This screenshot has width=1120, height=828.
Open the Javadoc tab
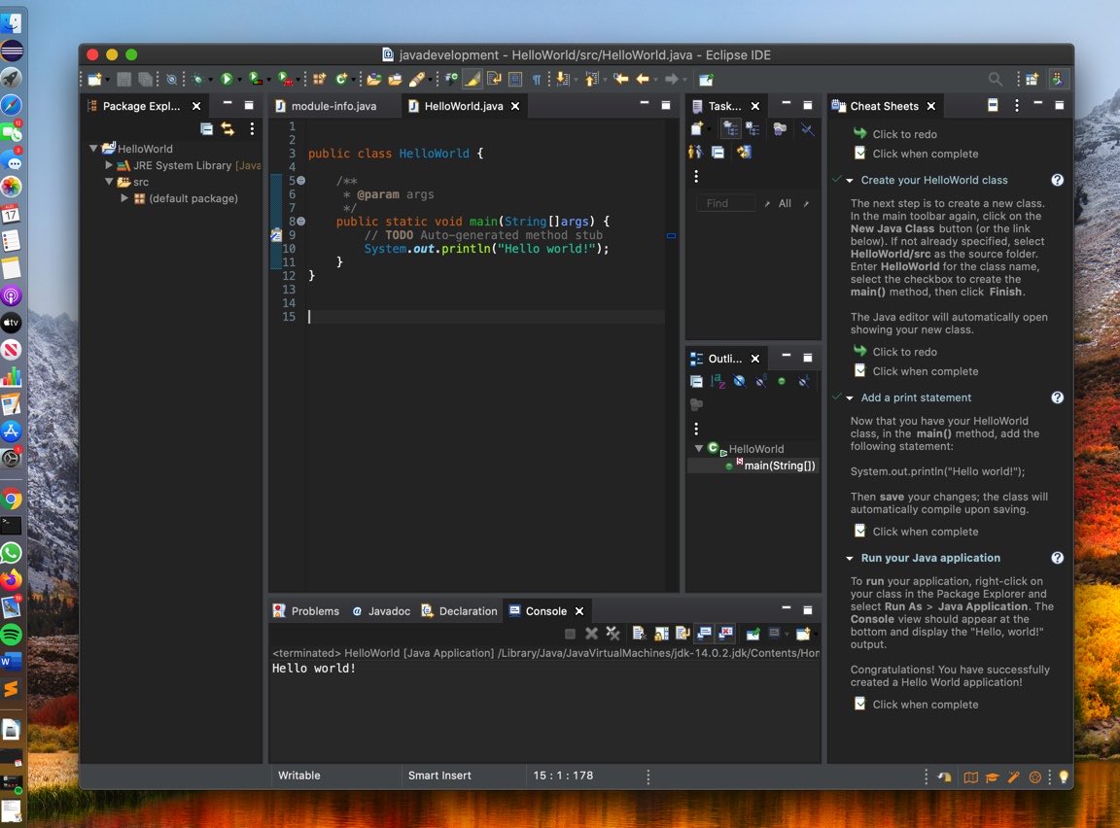point(381,611)
